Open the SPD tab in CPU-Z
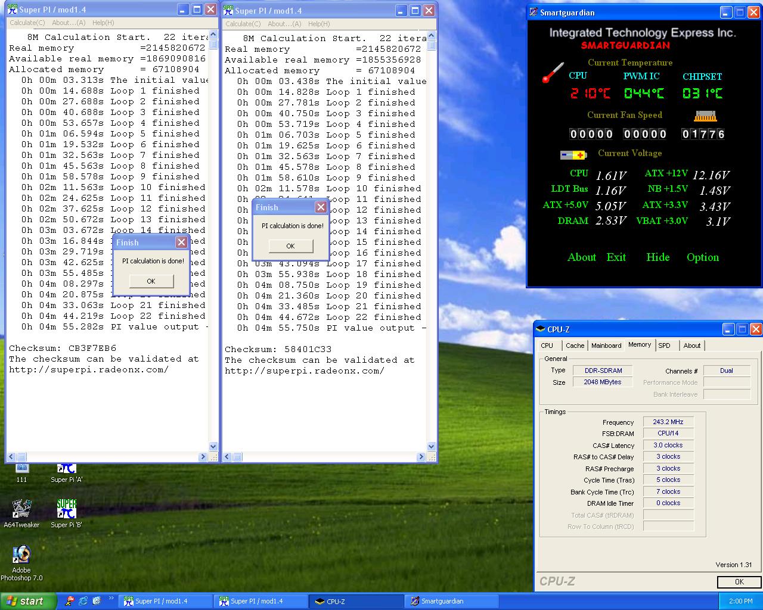The height and width of the screenshot is (610, 763). tap(664, 346)
